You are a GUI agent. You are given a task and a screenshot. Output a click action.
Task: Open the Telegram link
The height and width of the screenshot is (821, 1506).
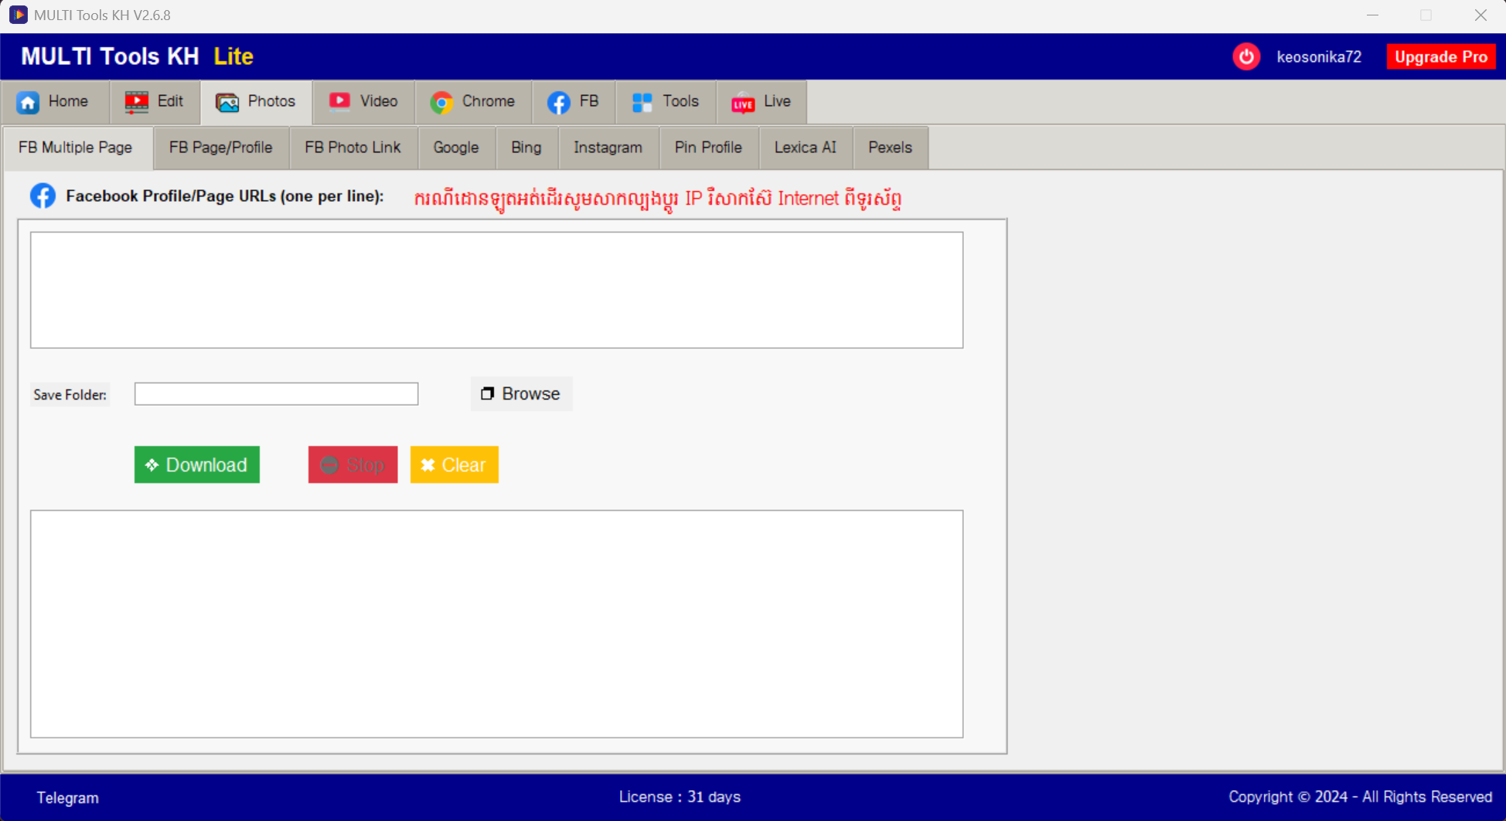pos(67,797)
